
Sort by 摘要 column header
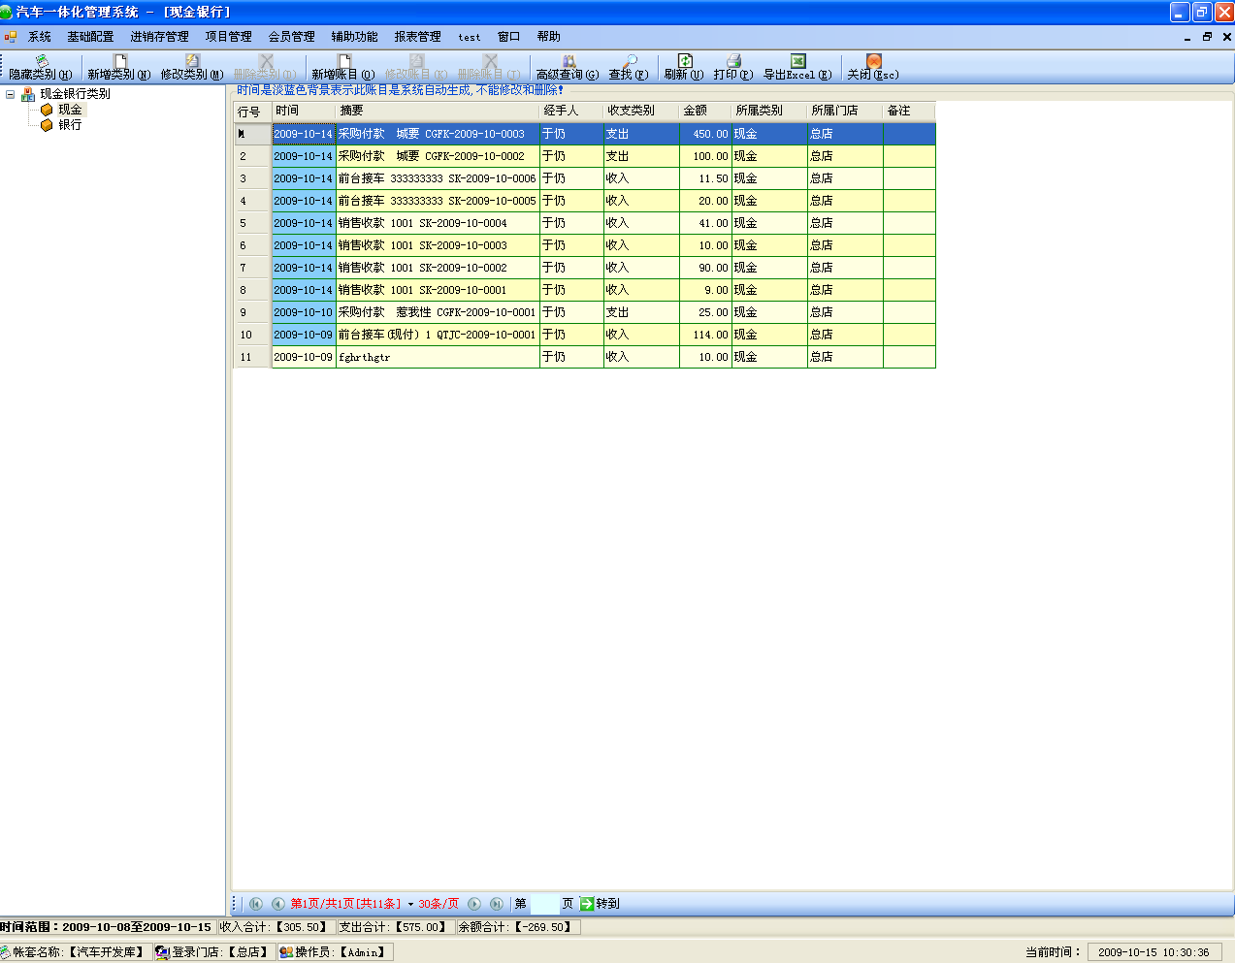pos(438,111)
